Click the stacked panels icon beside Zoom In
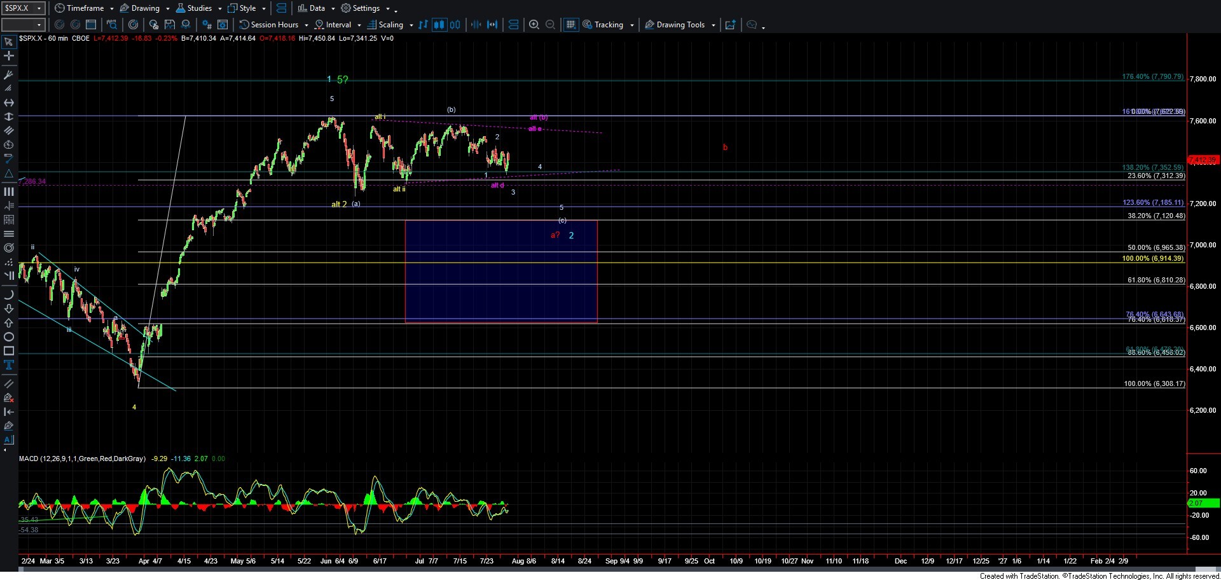Viewport: 1221px width, 580px height. pos(514,25)
